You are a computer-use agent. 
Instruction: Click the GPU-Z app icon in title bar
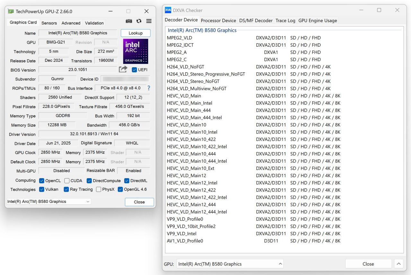click(x=11, y=11)
